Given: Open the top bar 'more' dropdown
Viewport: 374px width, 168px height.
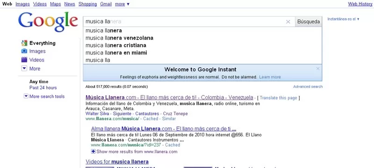Looking at the screenshot, I should click(x=122, y=4).
